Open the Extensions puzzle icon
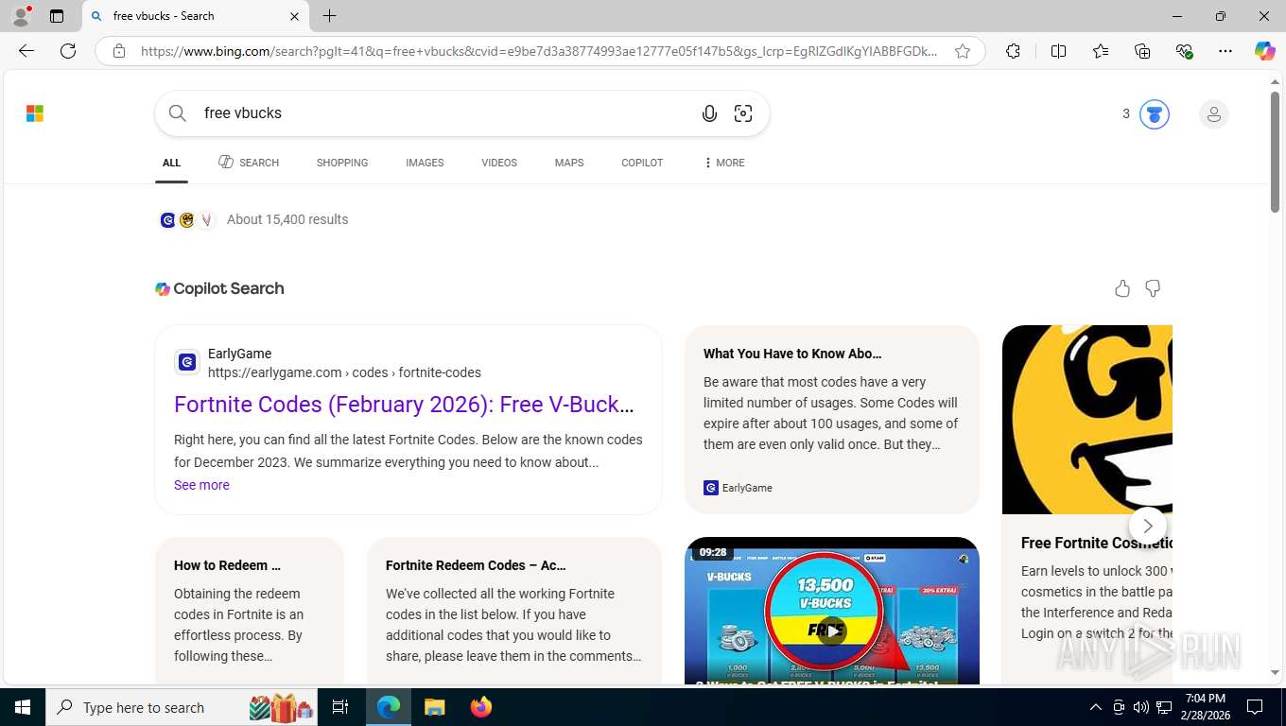This screenshot has height=726, width=1286. coord(1013,51)
